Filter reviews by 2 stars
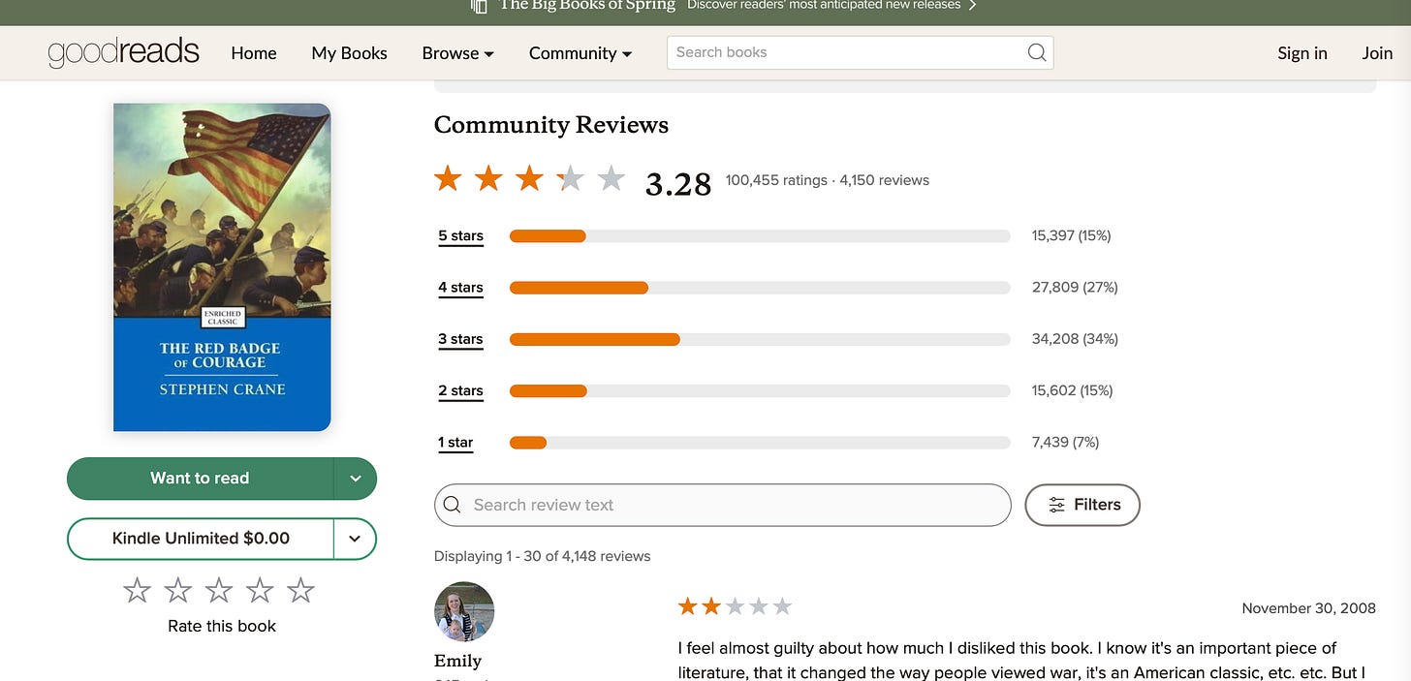 tap(460, 391)
